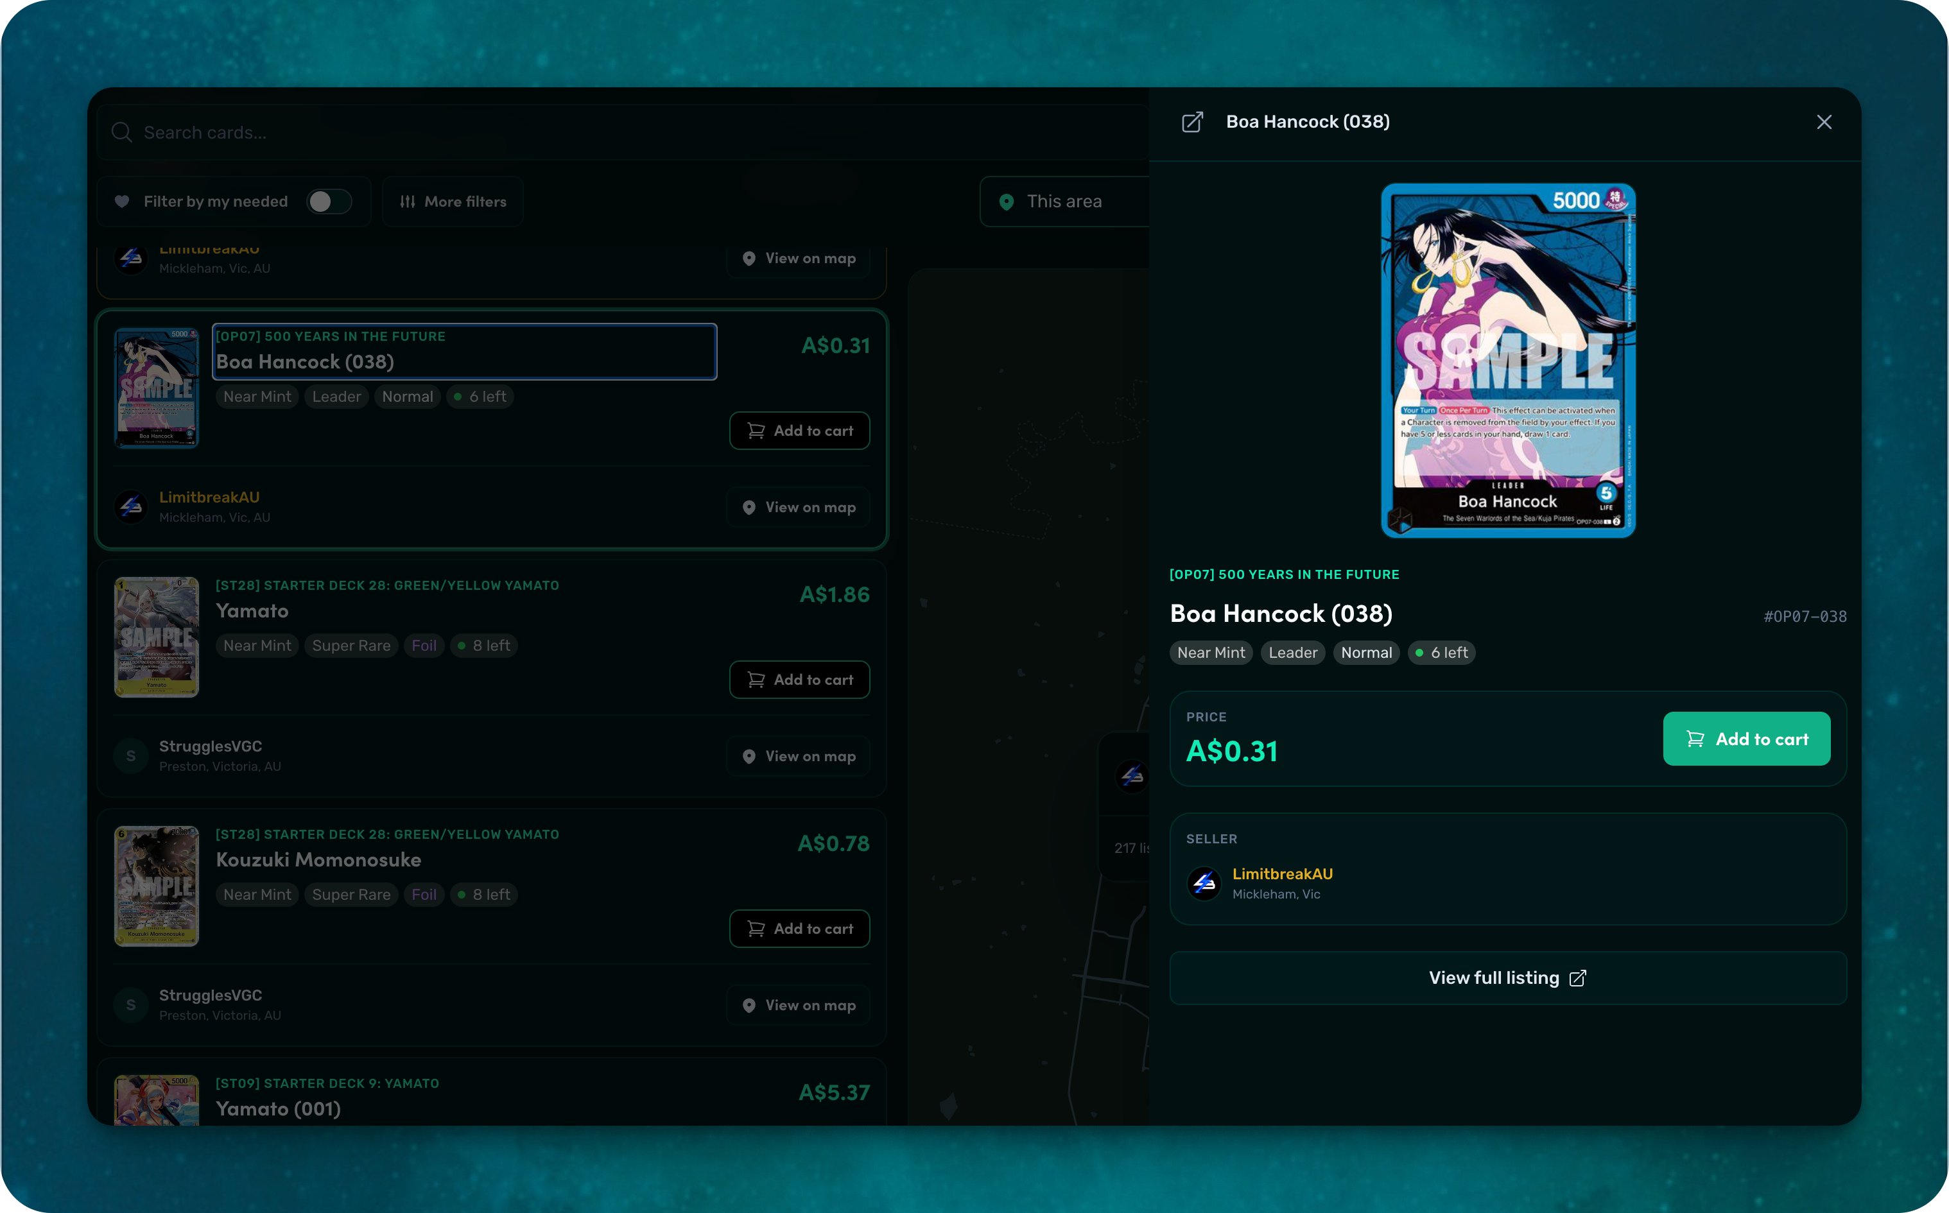Open listing in new window icon beside panel title

1192,122
